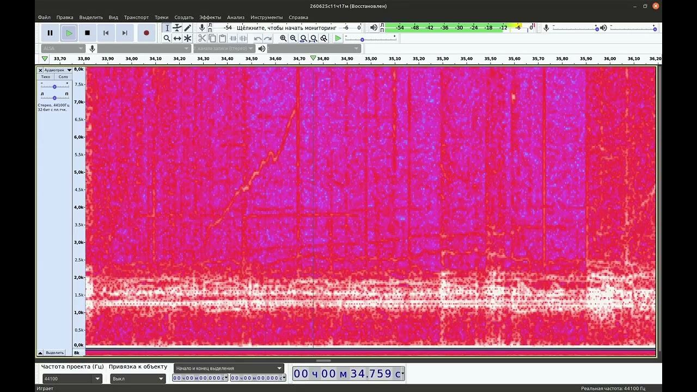Screen dimensions: 697x392
Task: Click the Trim audio icon
Action: [x=233, y=38]
